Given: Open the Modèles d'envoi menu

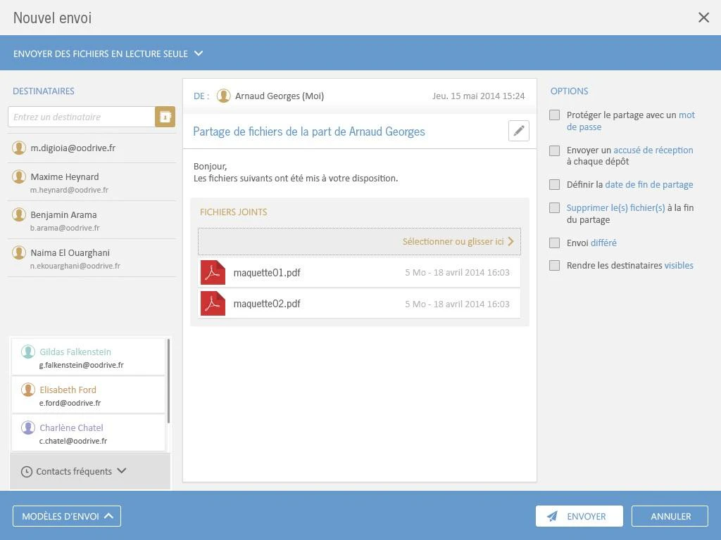Looking at the screenshot, I should tap(67, 516).
